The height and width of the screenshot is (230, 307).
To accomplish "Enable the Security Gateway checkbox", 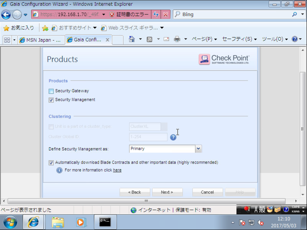I will tap(51, 91).
